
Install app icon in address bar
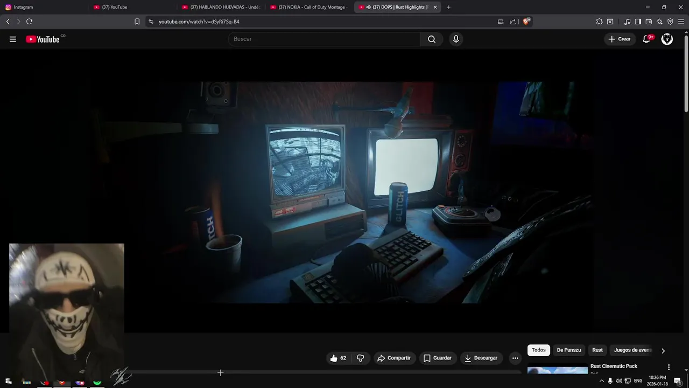coord(501,22)
